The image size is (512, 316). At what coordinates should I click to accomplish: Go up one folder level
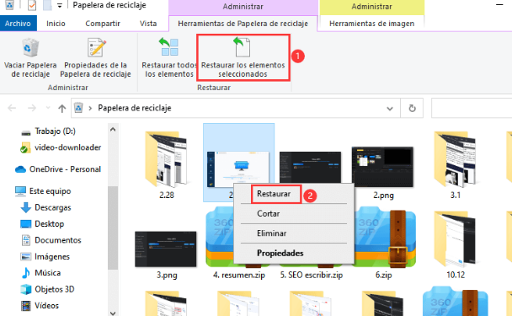[62, 108]
